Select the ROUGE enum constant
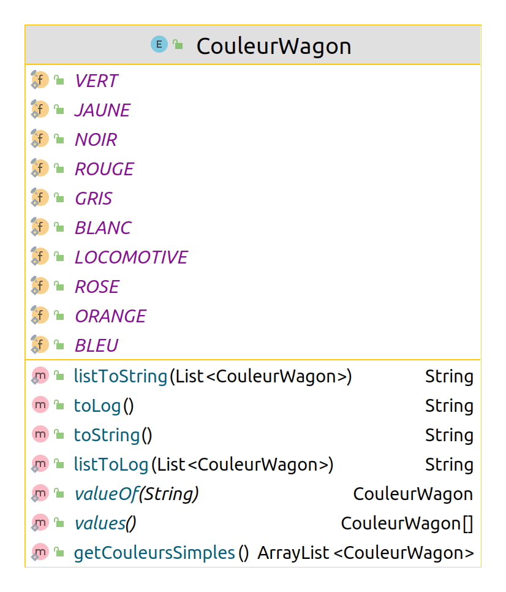Screen dimensions: 506x592 tap(104, 169)
